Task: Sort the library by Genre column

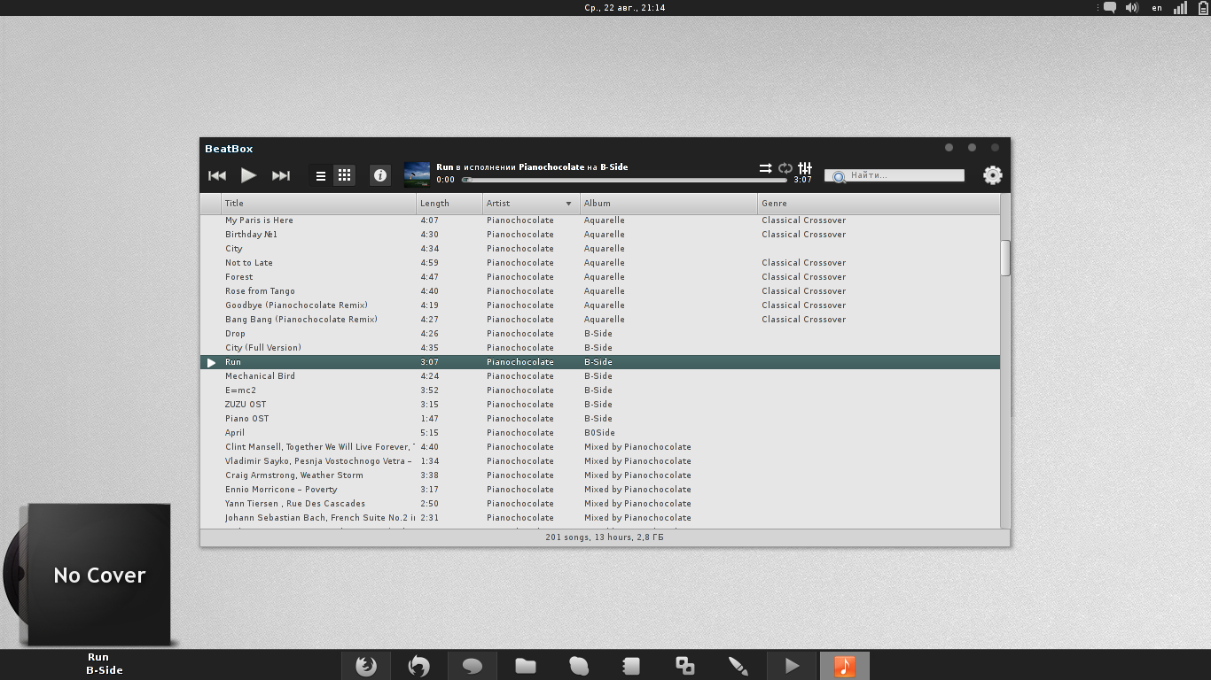Action: click(x=879, y=204)
